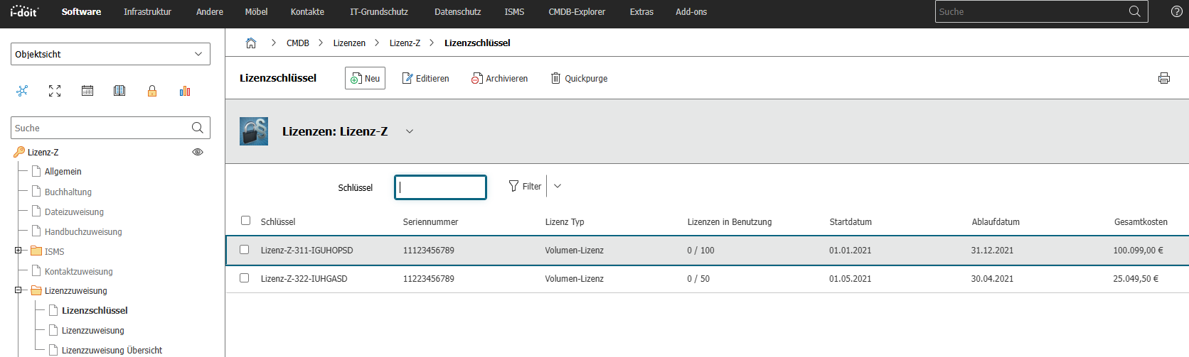Open the Objektsicht dropdown
The width and height of the screenshot is (1189, 357).
point(110,54)
